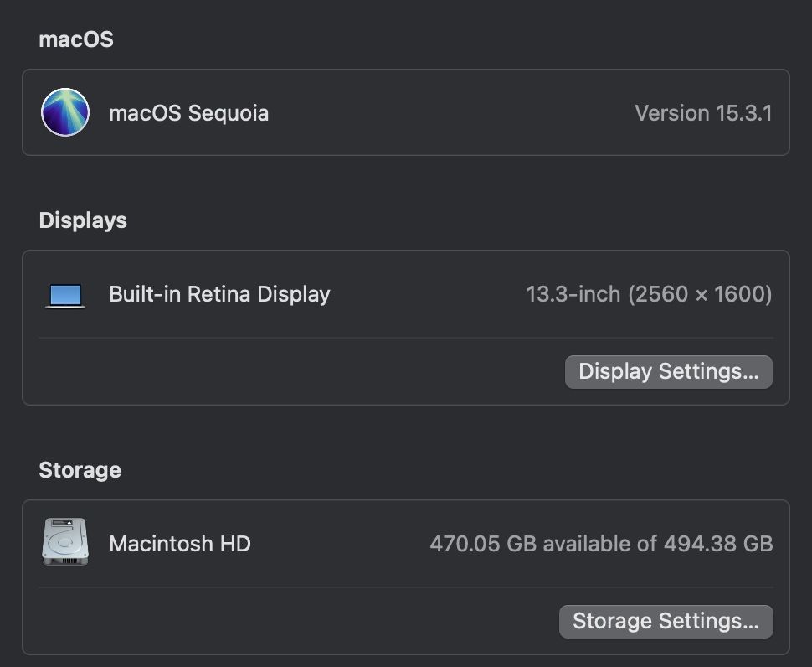The width and height of the screenshot is (812, 667).
Task: Open Display Settings
Action: 669,371
